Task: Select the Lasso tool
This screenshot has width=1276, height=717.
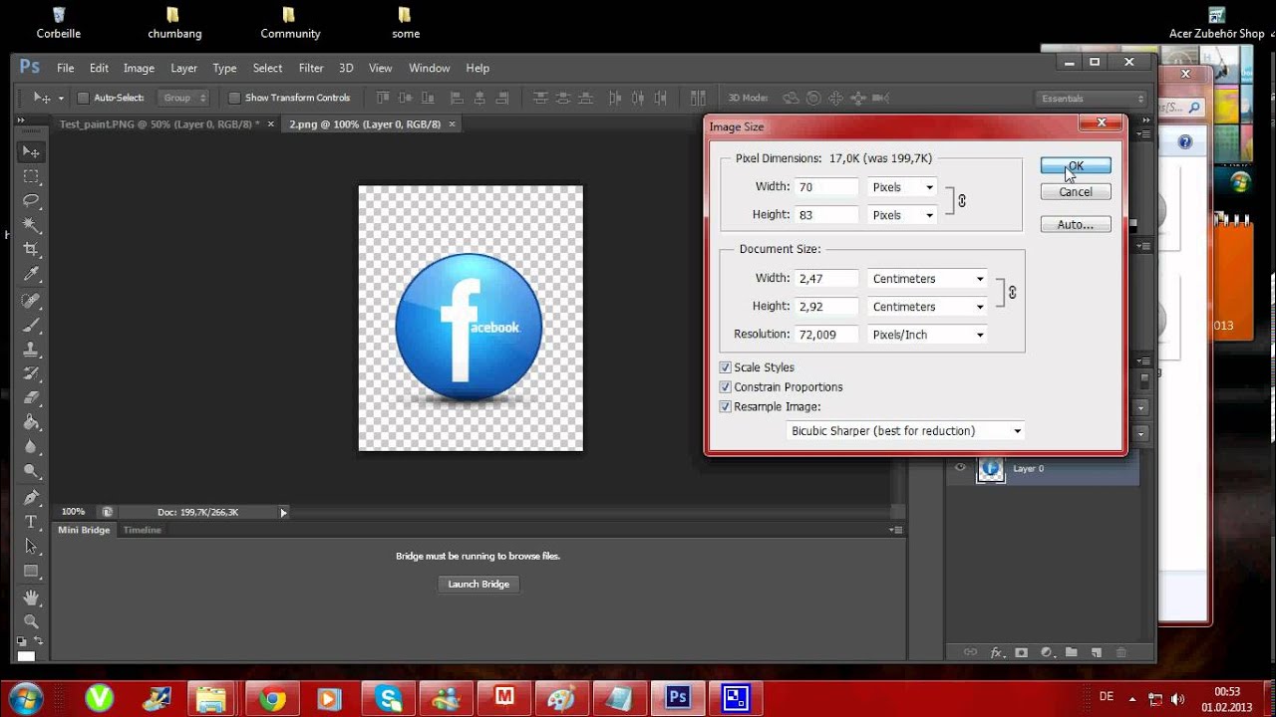Action: (31, 201)
